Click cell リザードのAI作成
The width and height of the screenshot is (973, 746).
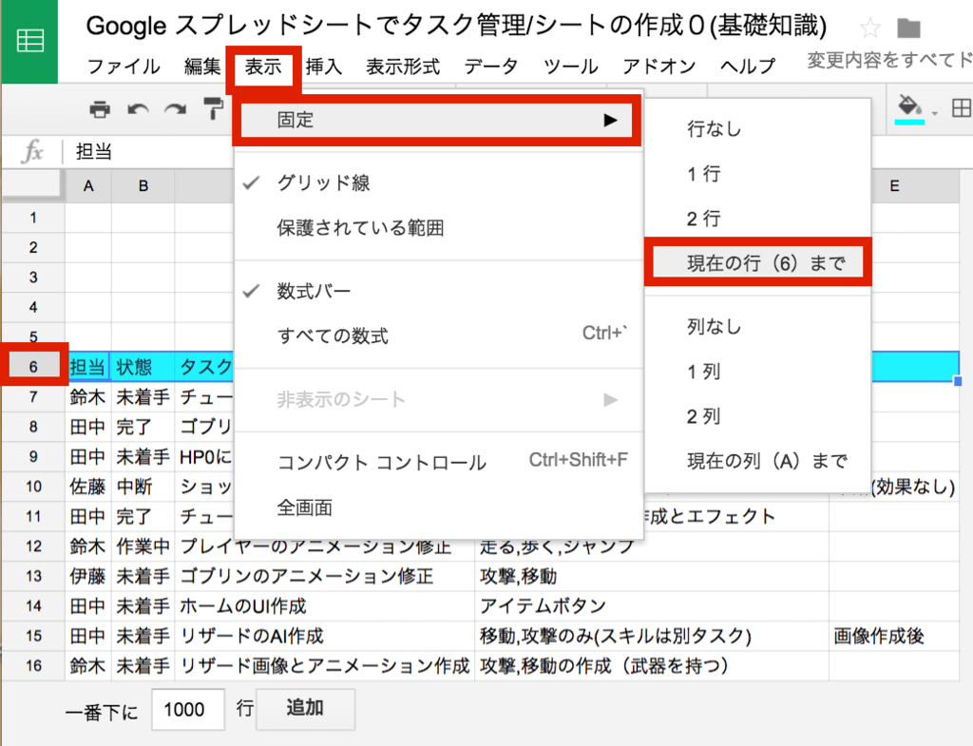pos(325,636)
